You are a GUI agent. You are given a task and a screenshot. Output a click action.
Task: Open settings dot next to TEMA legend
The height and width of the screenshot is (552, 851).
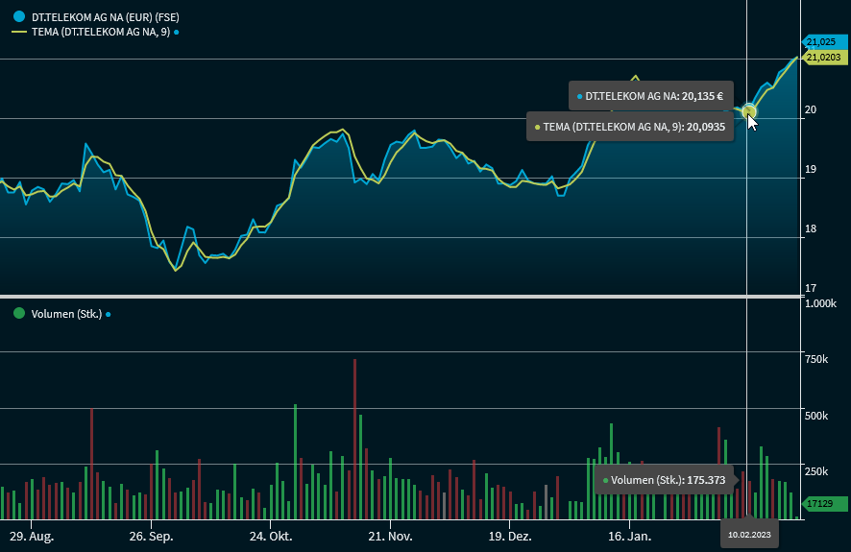click(177, 32)
